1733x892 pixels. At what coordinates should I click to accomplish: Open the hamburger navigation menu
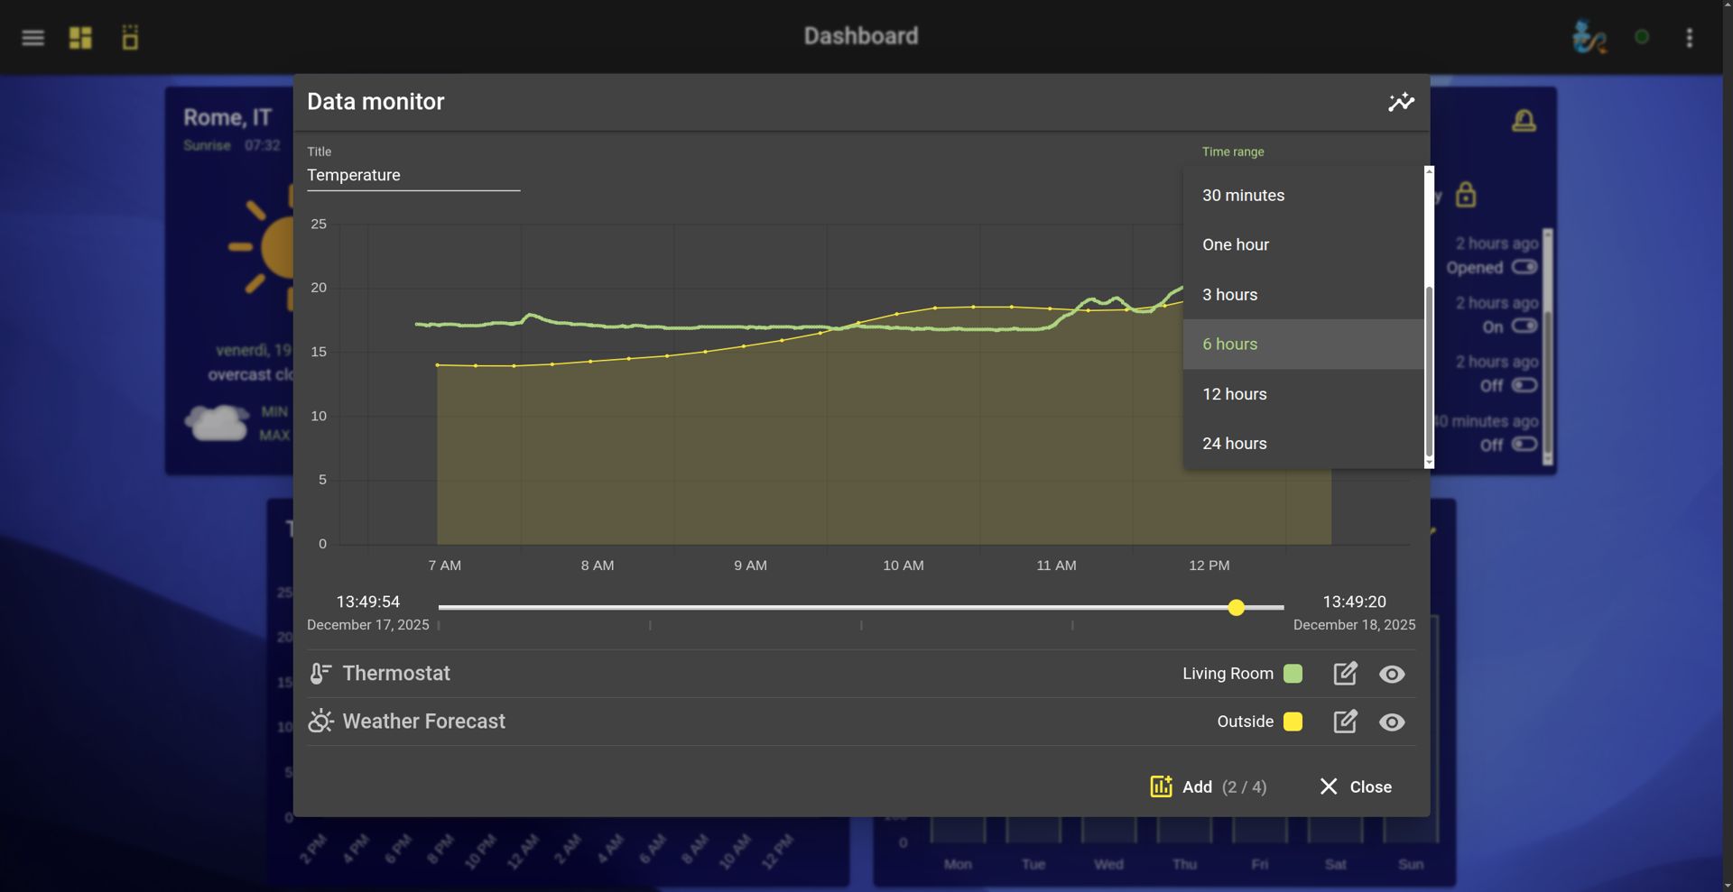(x=33, y=37)
